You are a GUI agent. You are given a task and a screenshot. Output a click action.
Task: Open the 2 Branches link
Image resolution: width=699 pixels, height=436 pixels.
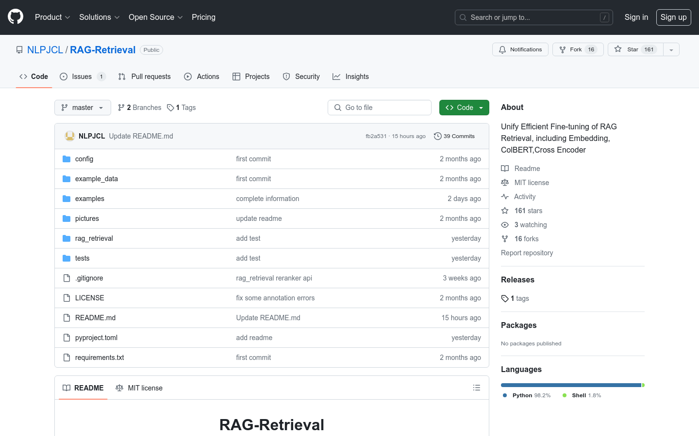coord(139,108)
